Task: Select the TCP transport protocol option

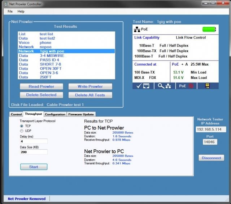Action: click(22, 126)
